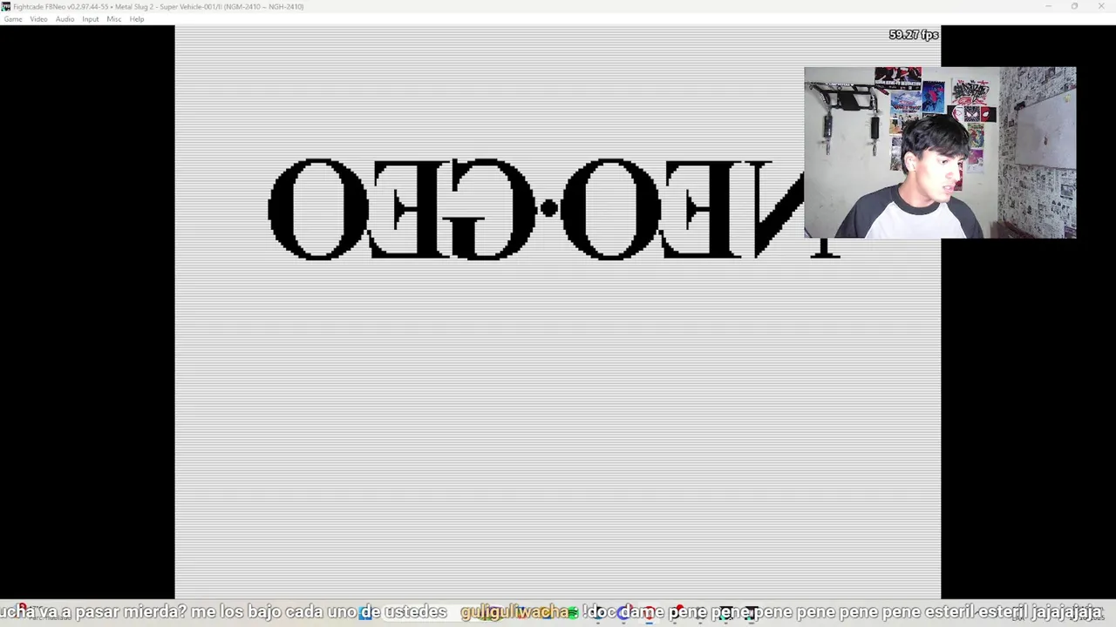Open the Input menu
Image resolution: width=1116 pixels, height=627 pixels.
coord(90,19)
